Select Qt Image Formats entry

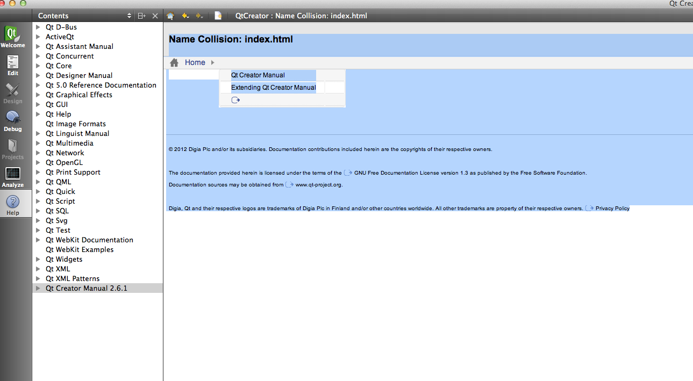75,124
